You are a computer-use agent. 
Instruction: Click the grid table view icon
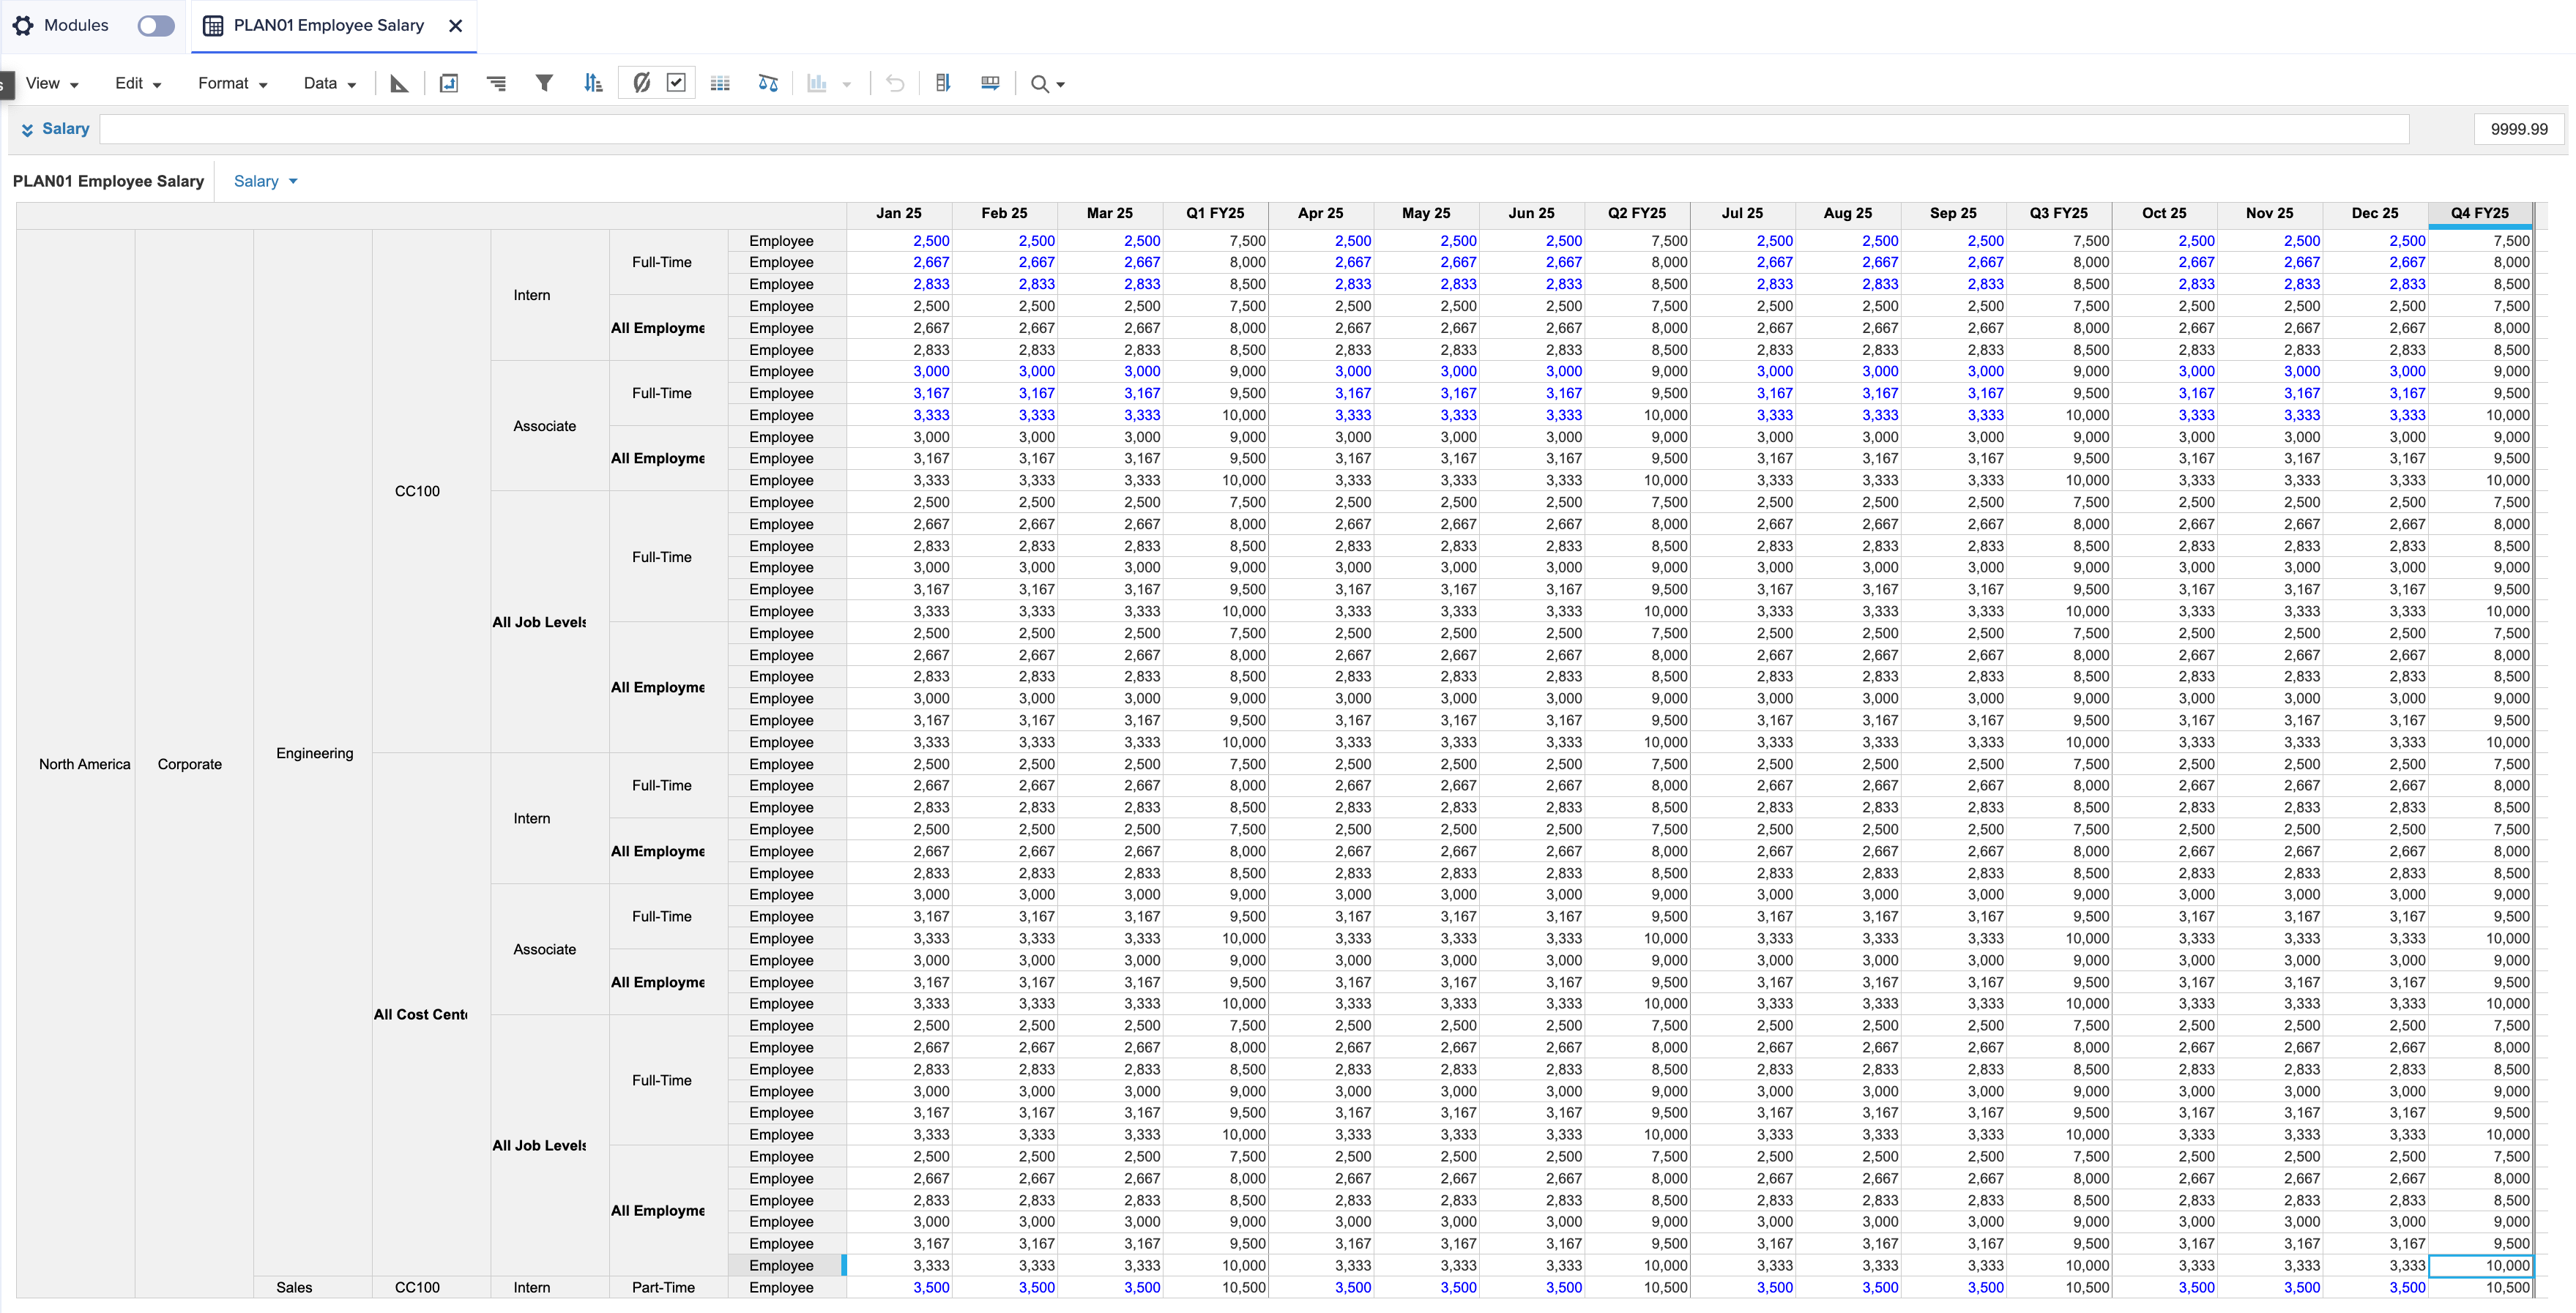[720, 84]
